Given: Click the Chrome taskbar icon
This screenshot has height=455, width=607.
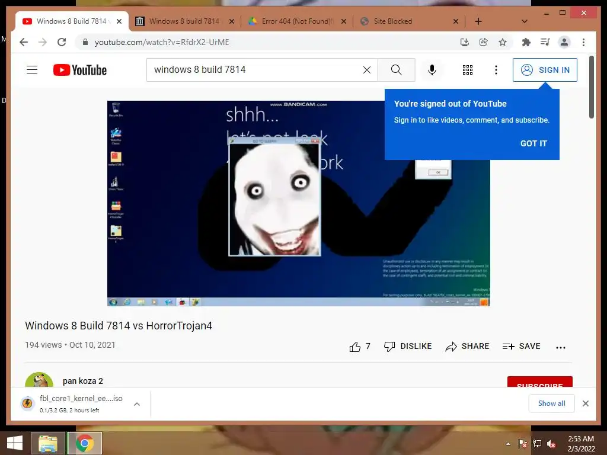Looking at the screenshot, I should (85, 443).
